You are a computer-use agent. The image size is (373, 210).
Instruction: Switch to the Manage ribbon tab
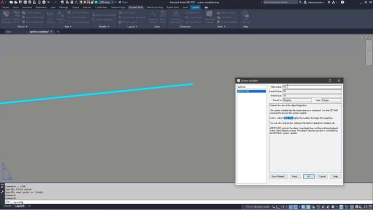point(64,8)
